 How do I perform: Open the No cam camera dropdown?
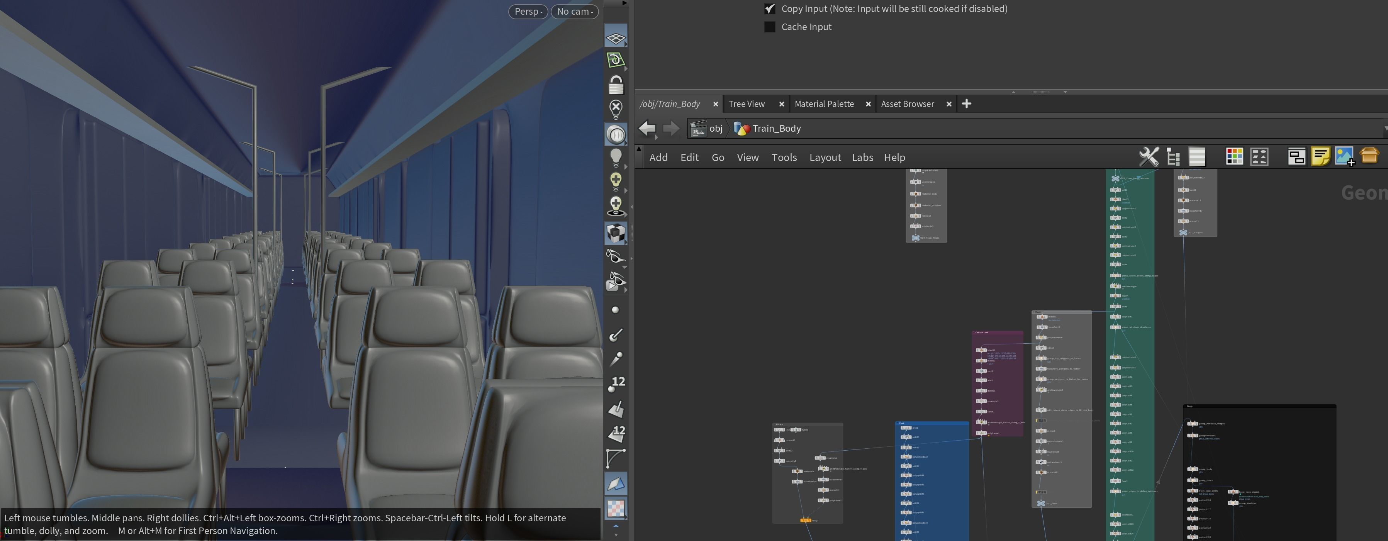574,11
